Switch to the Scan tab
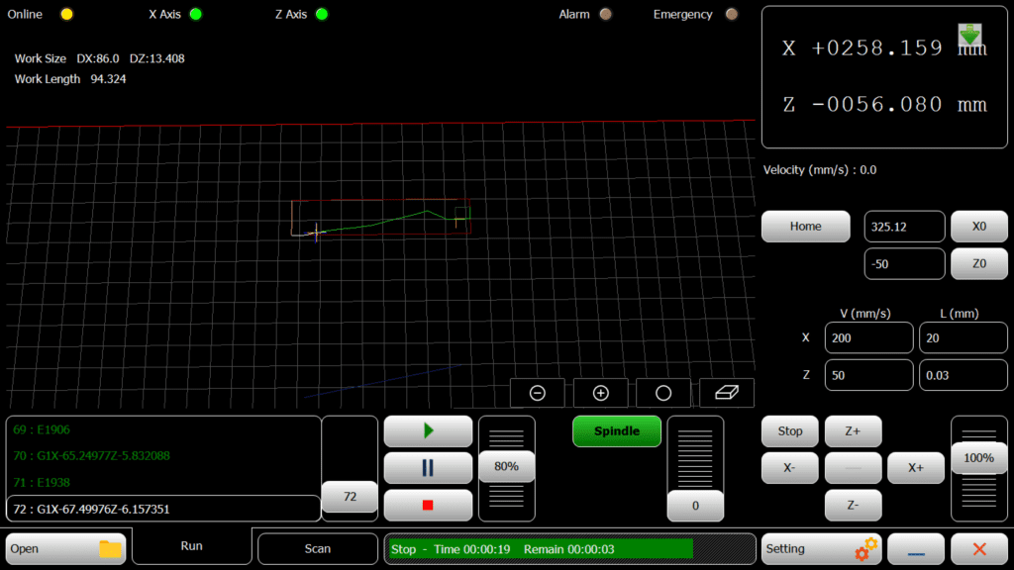The height and width of the screenshot is (570, 1014). tap(318, 548)
